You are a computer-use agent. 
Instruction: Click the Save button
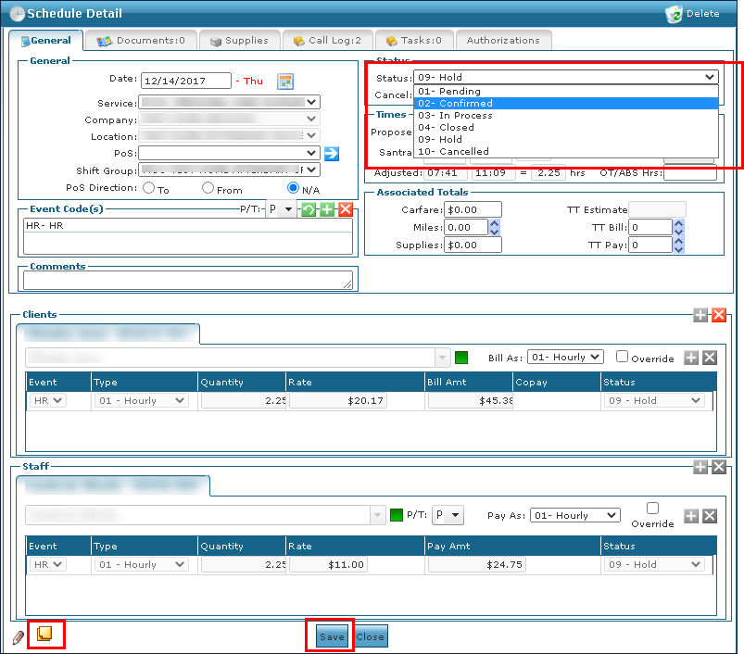tap(331, 636)
